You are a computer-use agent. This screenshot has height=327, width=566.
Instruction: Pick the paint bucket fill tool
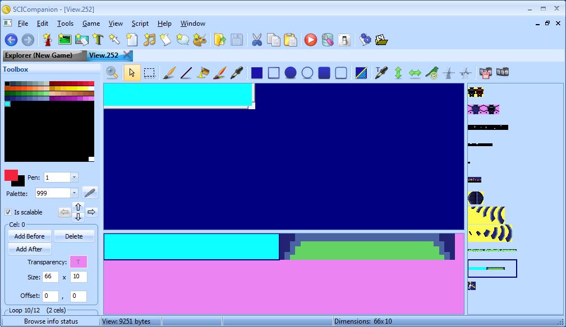click(x=203, y=73)
